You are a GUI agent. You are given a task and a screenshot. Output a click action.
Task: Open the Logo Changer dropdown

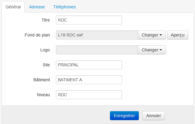(152, 50)
